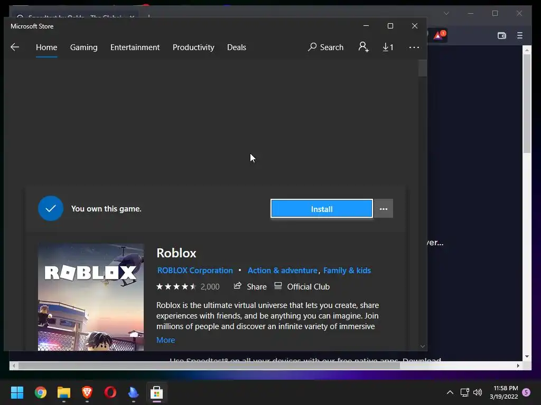Click the browser's vertical scrollbar thumb
Image resolution: width=541 pixels, height=405 pixels.
[x=527, y=104]
